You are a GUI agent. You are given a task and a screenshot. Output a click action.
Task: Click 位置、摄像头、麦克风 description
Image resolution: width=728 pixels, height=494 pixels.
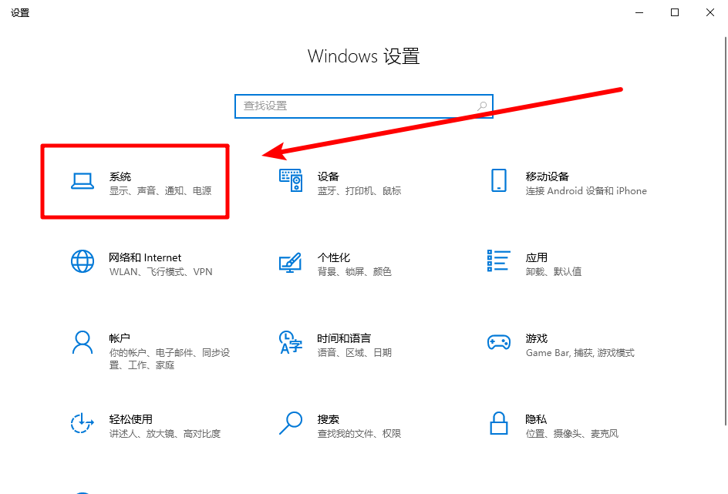pos(572,434)
